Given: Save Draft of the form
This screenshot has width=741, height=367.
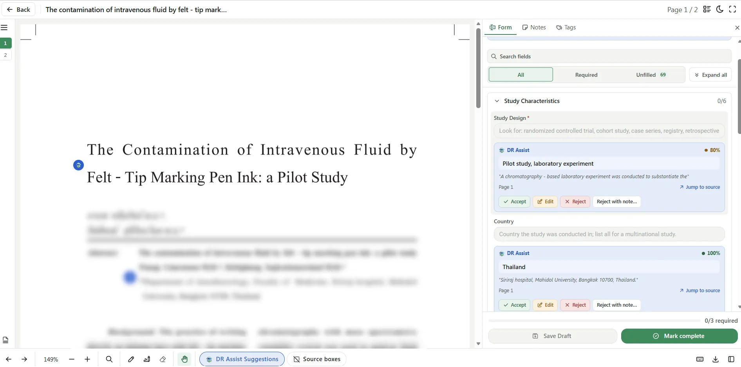Looking at the screenshot, I should pos(553,336).
